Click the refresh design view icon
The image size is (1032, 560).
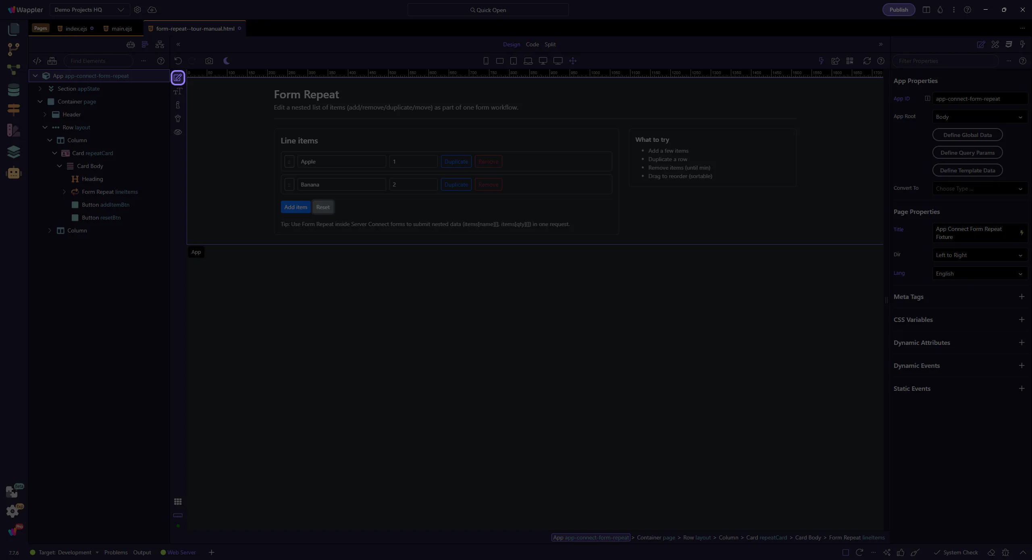[x=867, y=61]
